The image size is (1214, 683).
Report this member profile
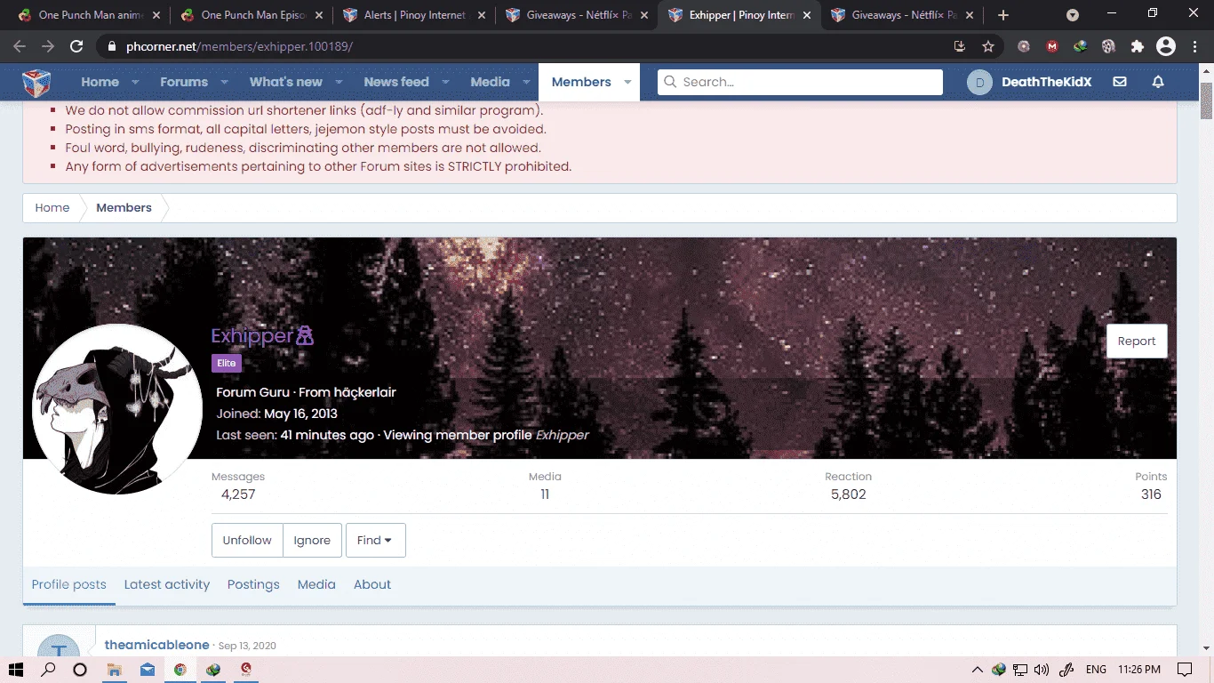click(1137, 341)
